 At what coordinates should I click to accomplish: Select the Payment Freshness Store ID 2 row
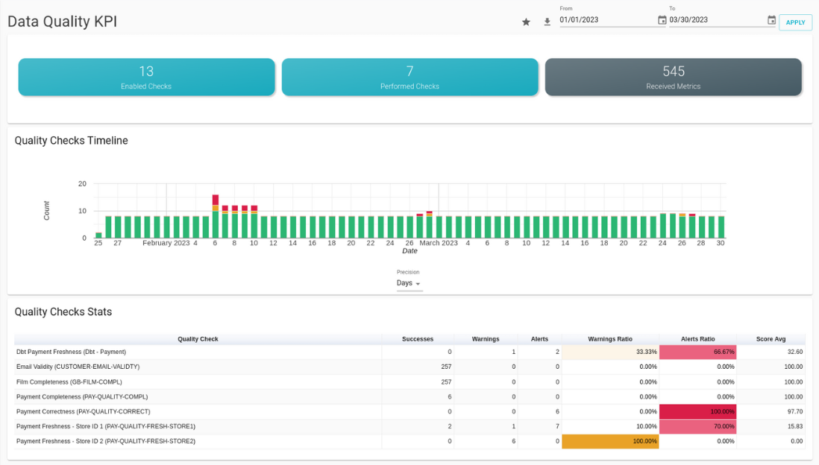click(410, 441)
